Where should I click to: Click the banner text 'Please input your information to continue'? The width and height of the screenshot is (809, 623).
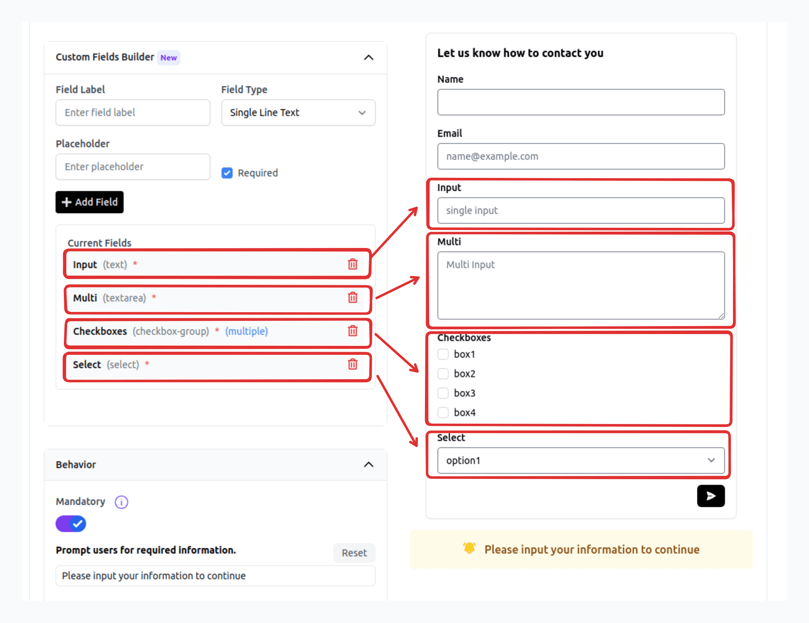[592, 549]
